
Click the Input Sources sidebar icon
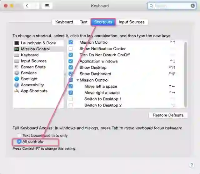(x=17, y=61)
